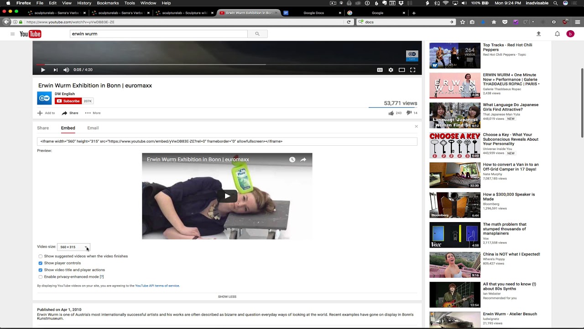This screenshot has height=329, width=584.
Task: Subscribe to DW English
Action: (x=68, y=101)
